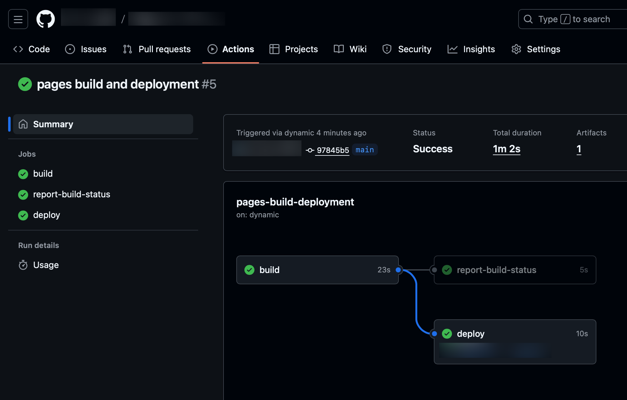The width and height of the screenshot is (627, 400).
Task: Open the 1m 2s total duration link
Action: [507, 149]
